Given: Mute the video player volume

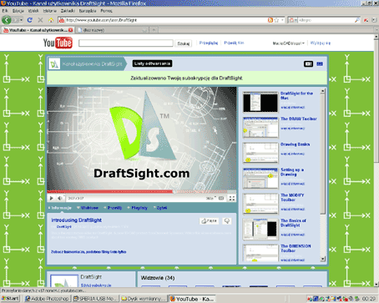Looking at the screenshot, I should (x=60, y=198).
